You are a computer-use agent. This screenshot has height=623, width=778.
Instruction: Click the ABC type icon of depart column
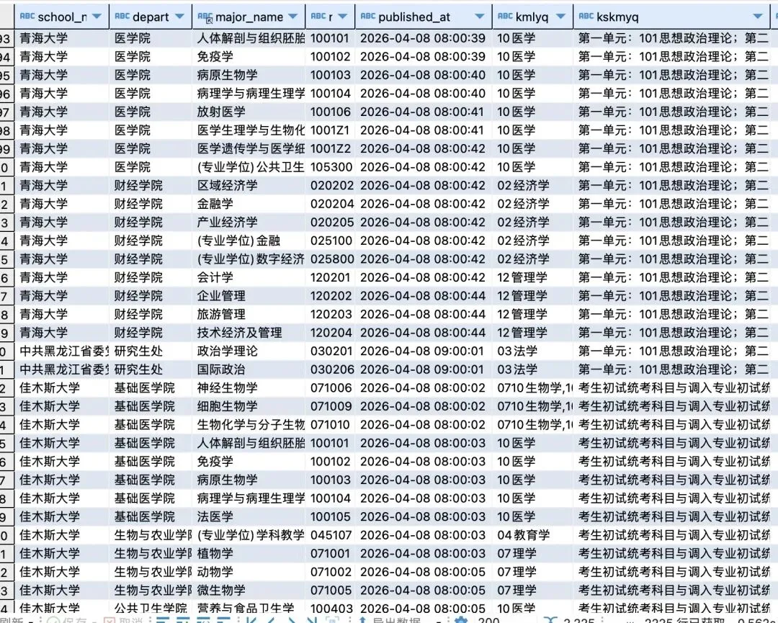(x=122, y=17)
